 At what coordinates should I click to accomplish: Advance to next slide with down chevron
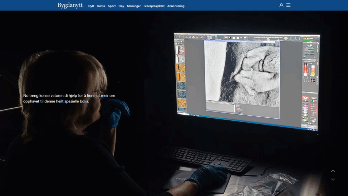pos(333,179)
